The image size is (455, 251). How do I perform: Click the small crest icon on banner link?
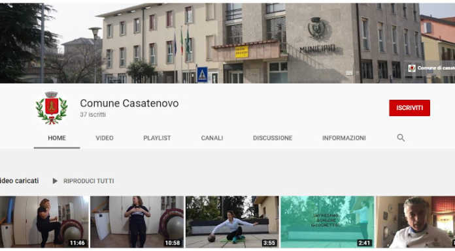point(411,68)
